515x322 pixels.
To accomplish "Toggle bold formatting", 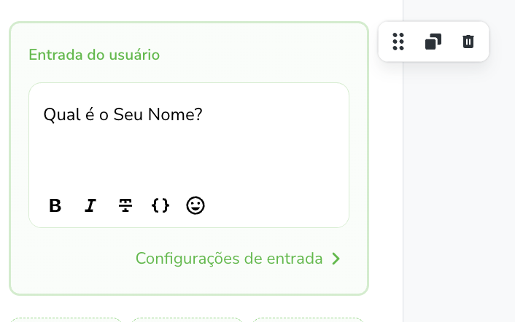I will [x=55, y=206].
